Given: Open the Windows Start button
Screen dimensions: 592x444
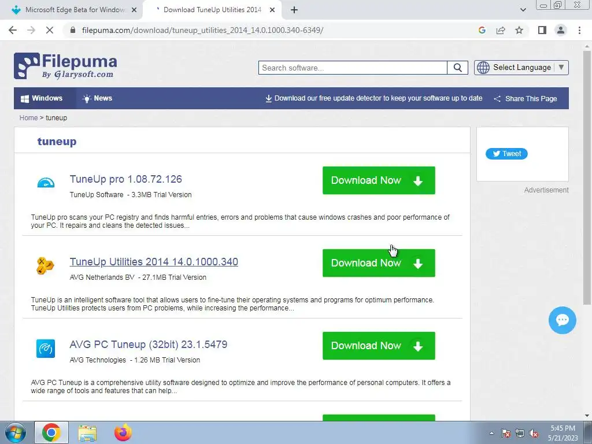Looking at the screenshot, I should point(16,432).
